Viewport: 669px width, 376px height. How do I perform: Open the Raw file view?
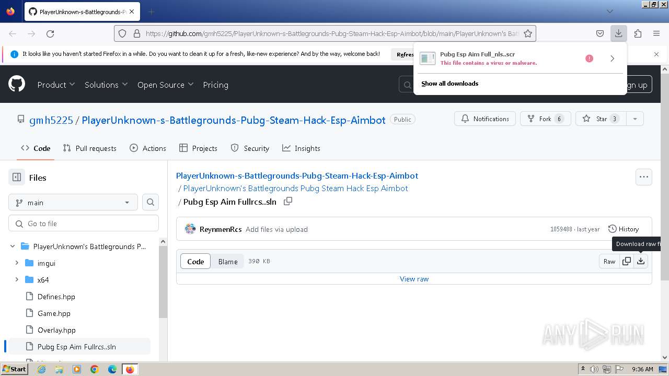point(609,261)
